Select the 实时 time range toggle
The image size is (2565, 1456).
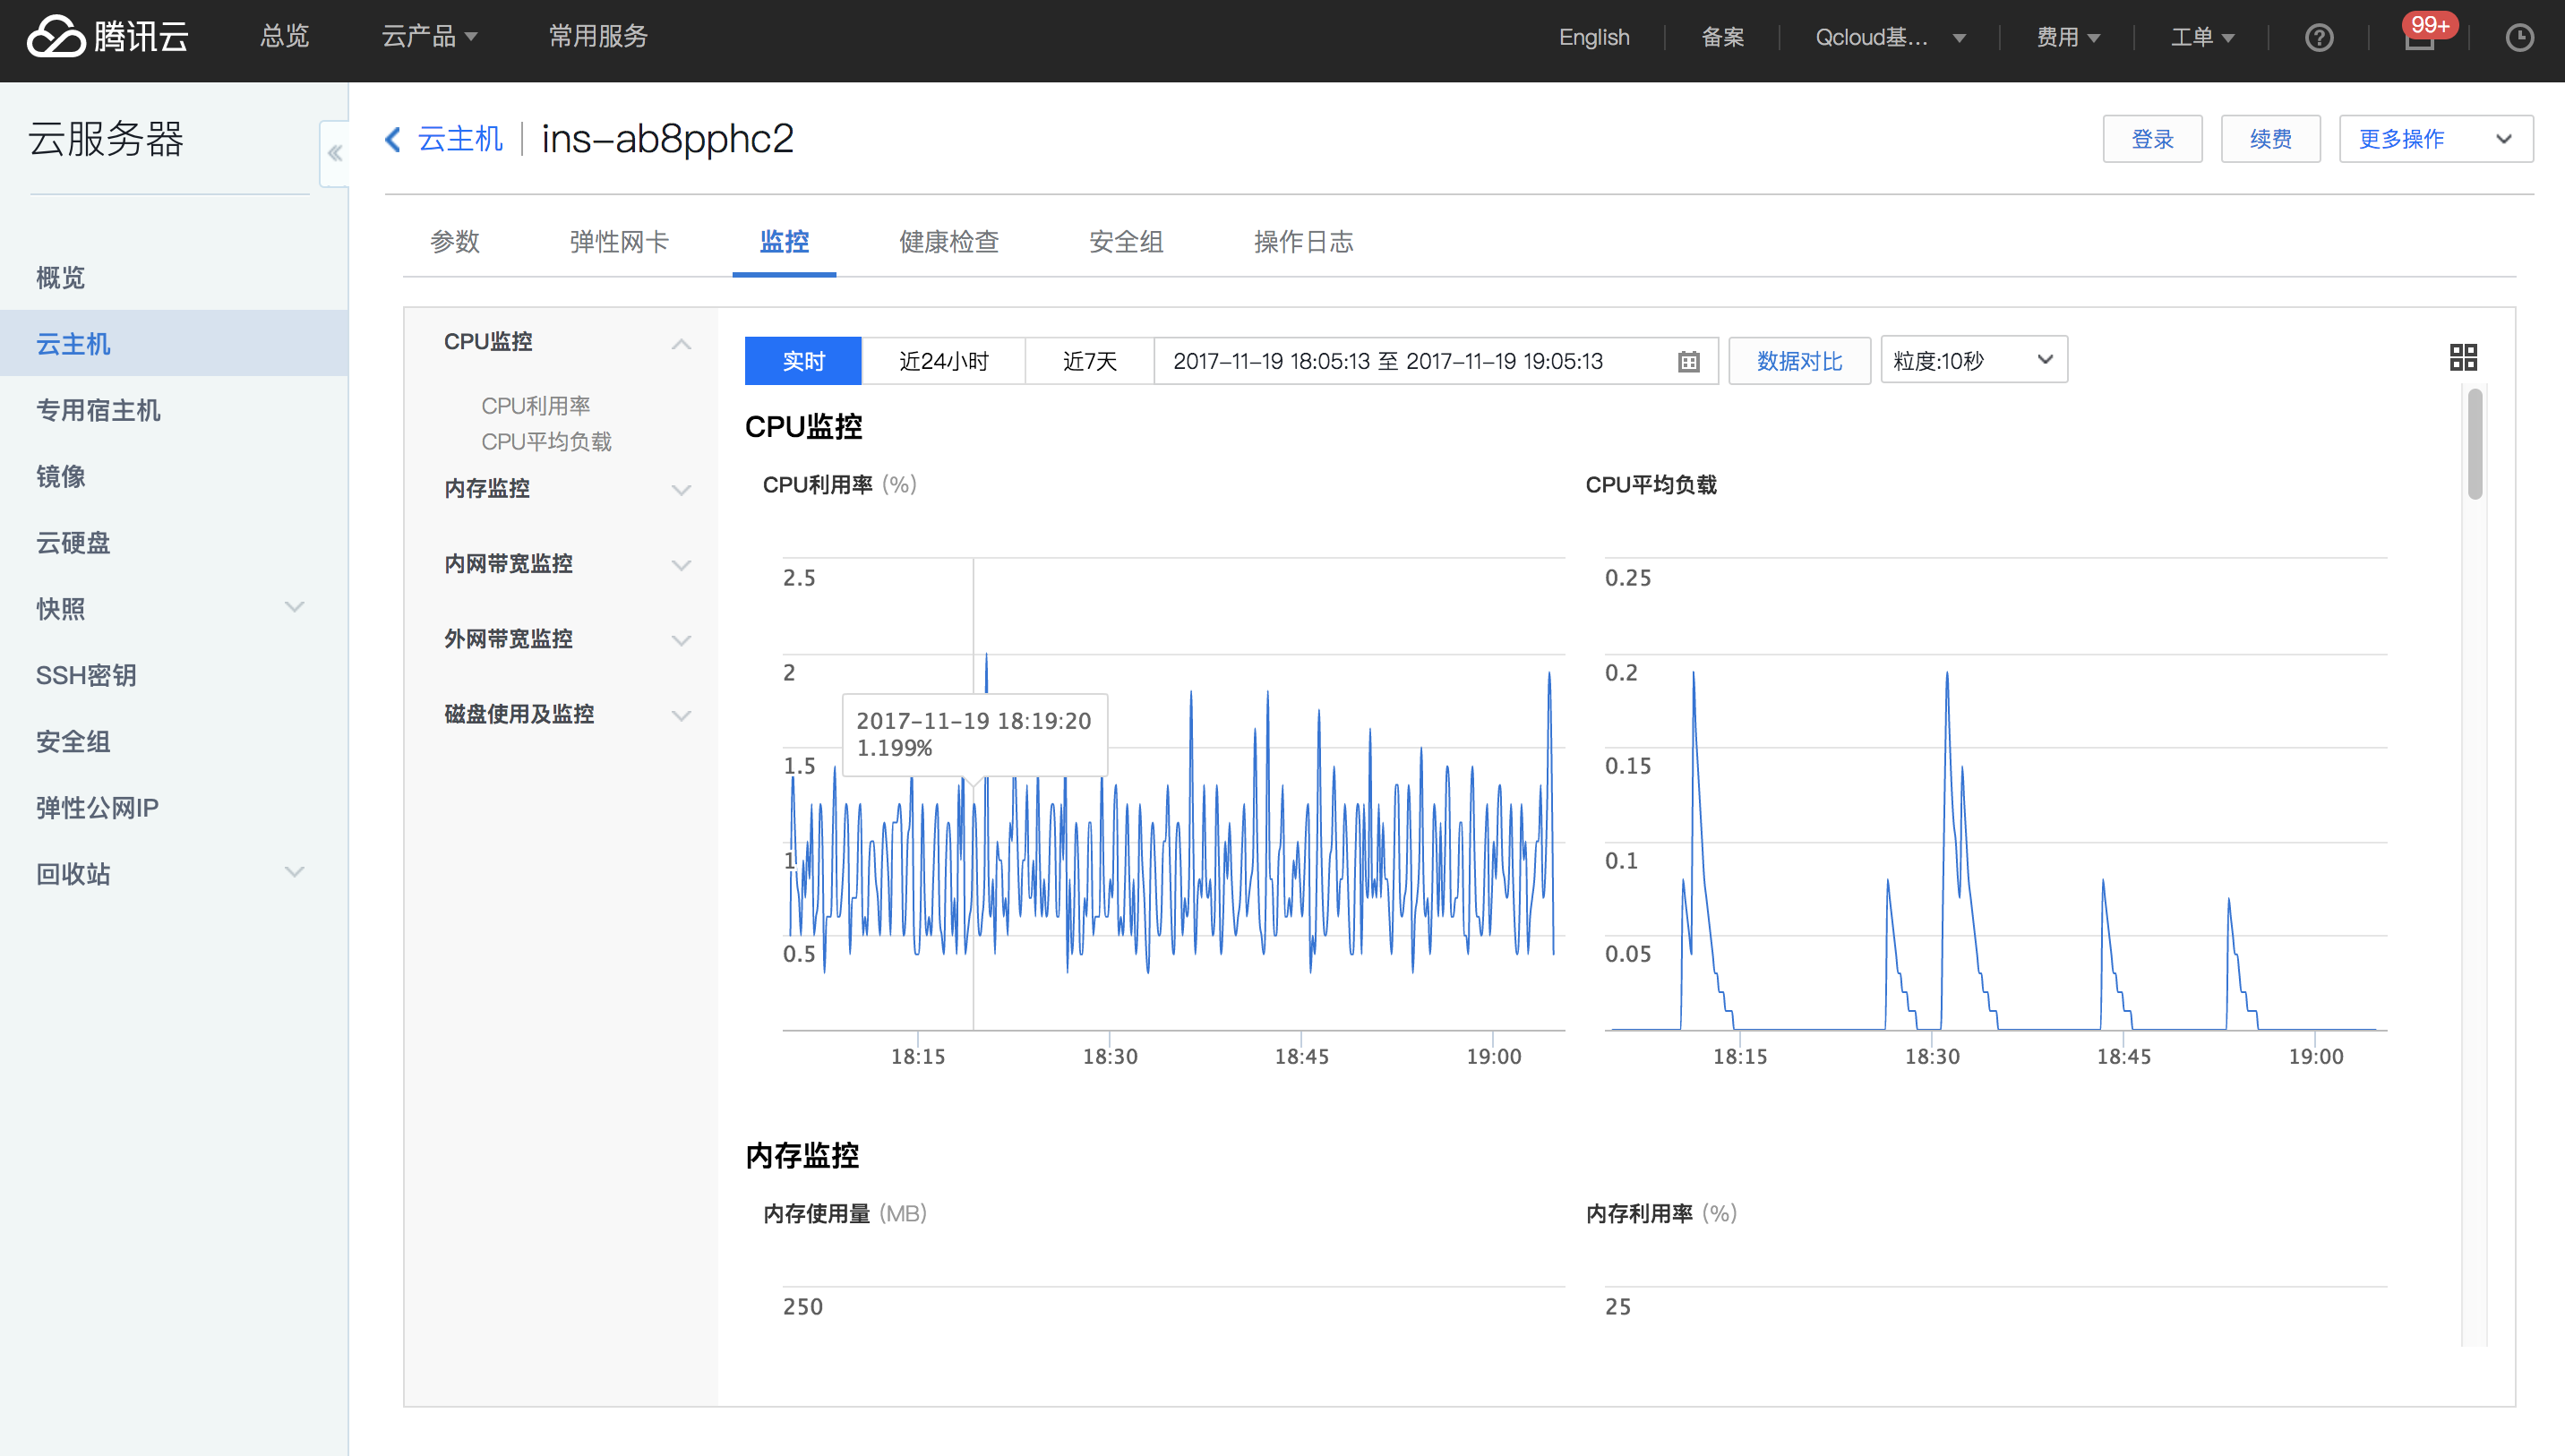(803, 361)
